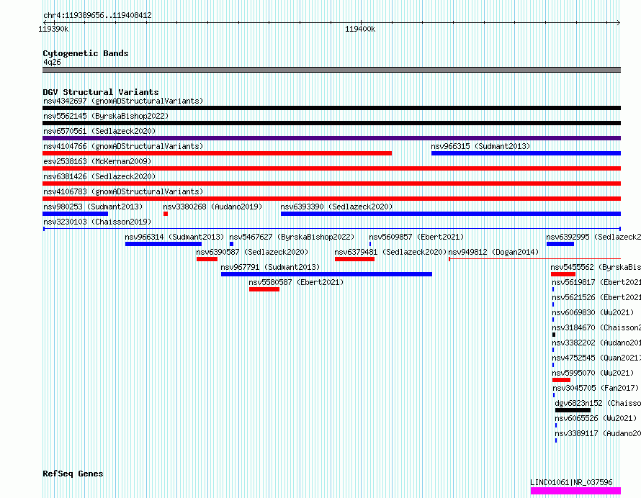Click the red bar under nsv6379481
Screen dimensions: 641x498
coord(354,259)
